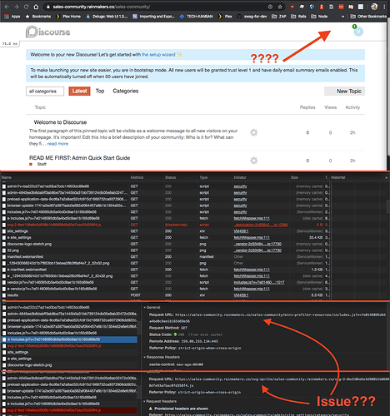Select the discourse-logo-sketch.png request in table
Screen dimensions: 390x416
(x=166, y=244)
